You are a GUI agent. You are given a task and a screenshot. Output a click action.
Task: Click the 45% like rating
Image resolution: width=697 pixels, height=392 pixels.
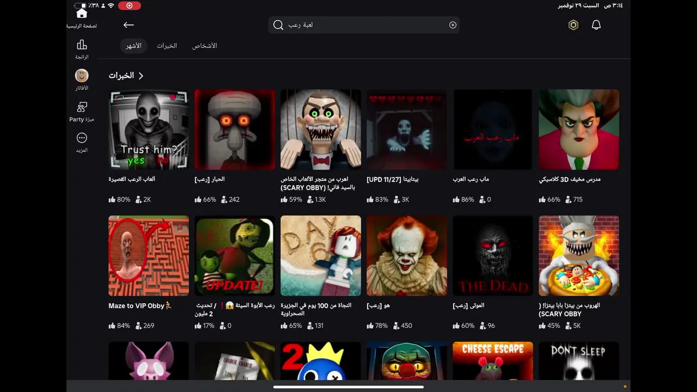[x=549, y=326]
